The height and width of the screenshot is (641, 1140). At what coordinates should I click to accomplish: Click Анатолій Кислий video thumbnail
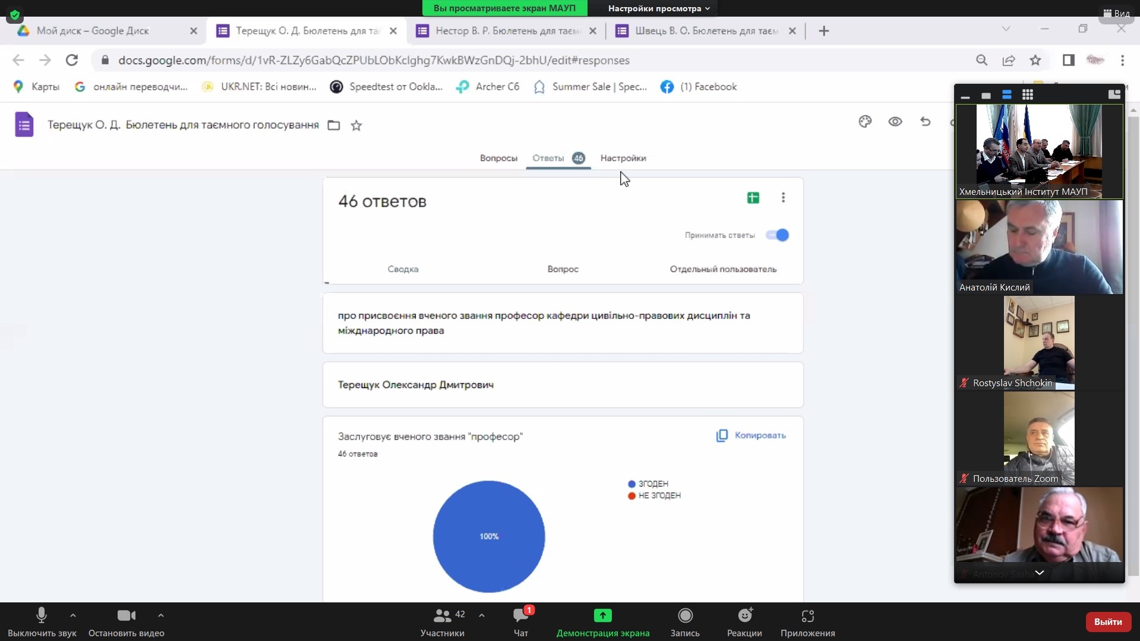pyautogui.click(x=1039, y=247)
